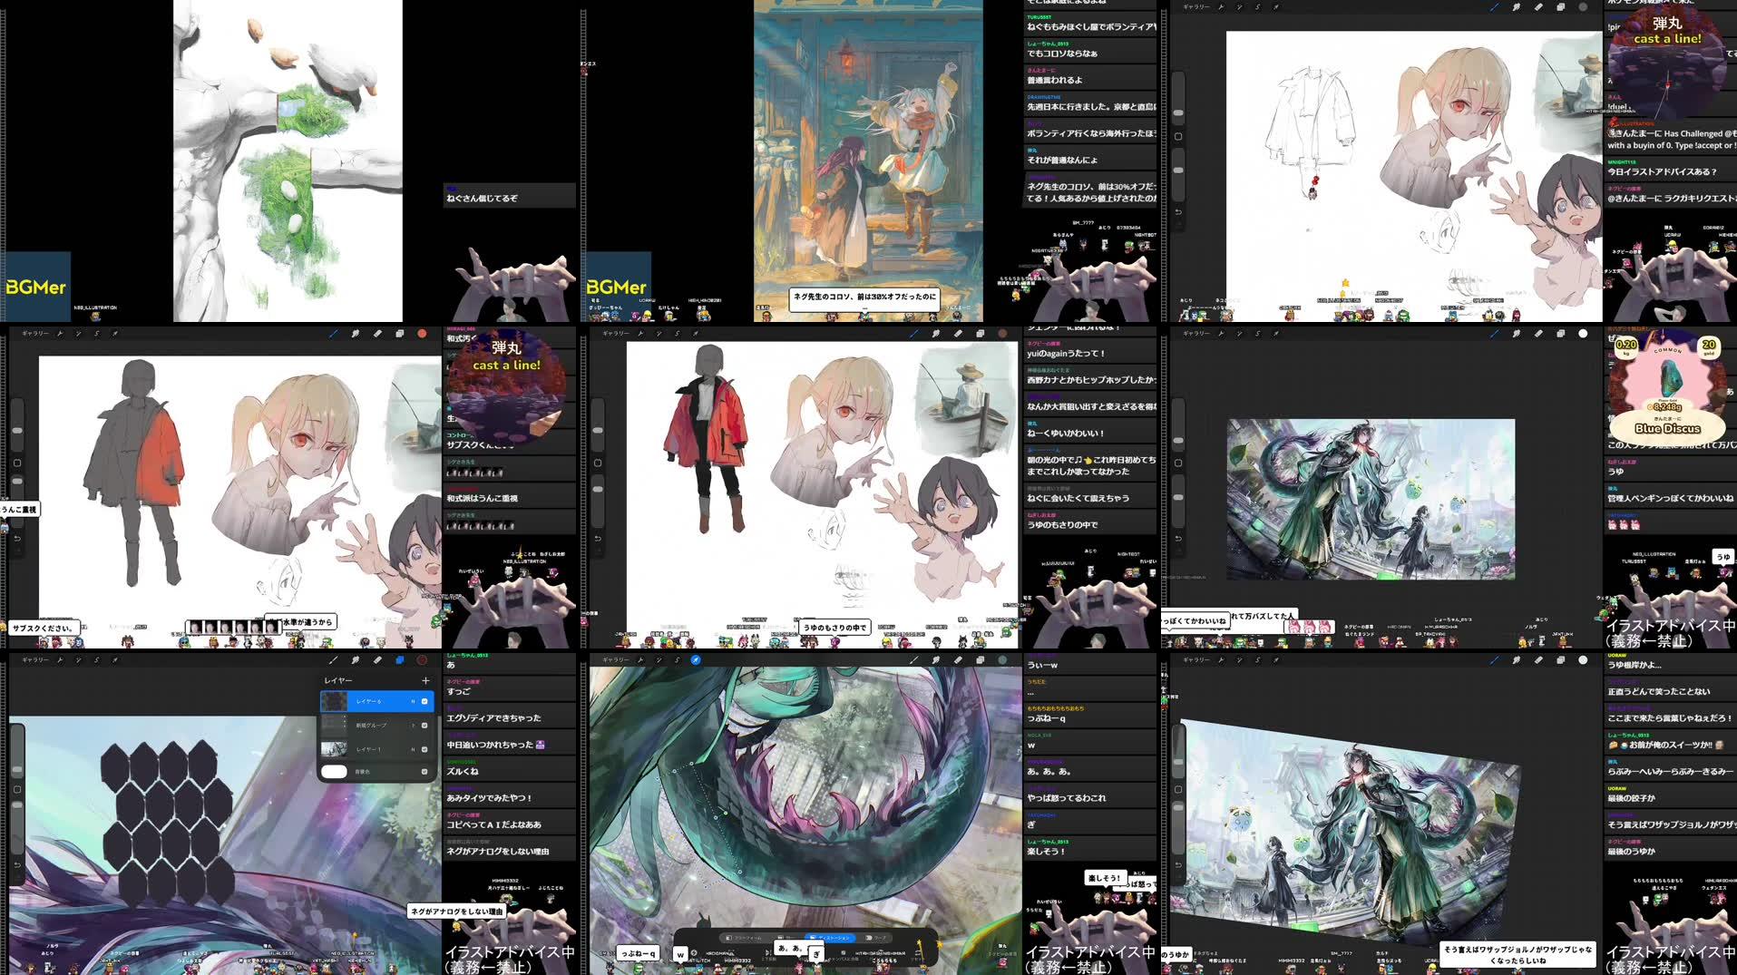Open blend mode options on layer レイヤー6
This screenshot has height=975, width=1737.
click(412, 701)
